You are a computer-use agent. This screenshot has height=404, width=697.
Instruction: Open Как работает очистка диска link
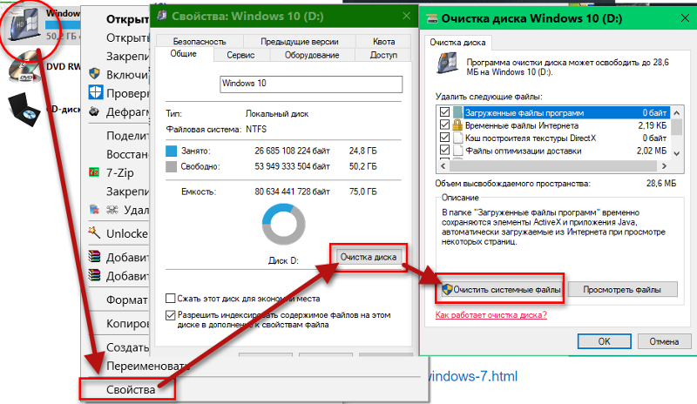491,315
